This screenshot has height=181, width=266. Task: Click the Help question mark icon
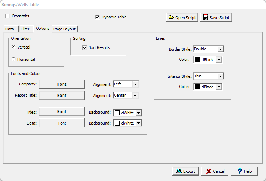pyautogui.click(x=239, y=171)
